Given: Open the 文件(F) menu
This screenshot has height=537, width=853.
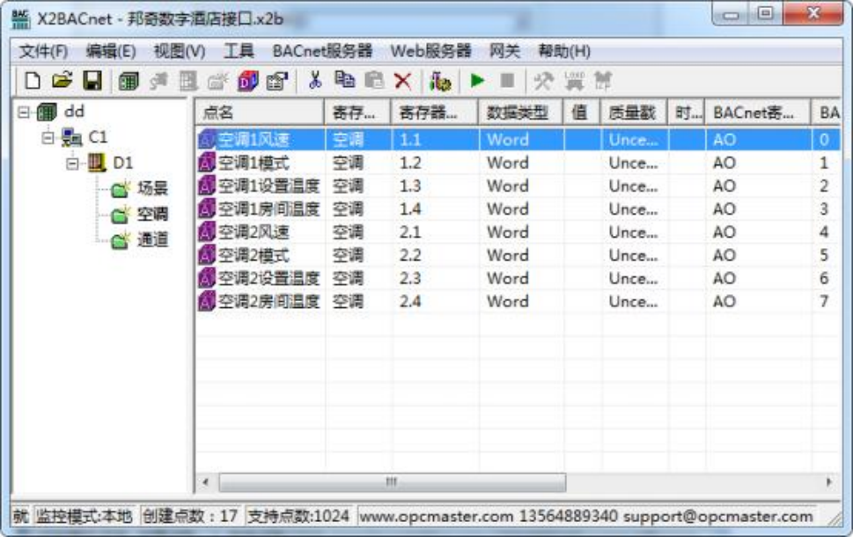Looking at the screenshot, I should (x=43, y=52).
